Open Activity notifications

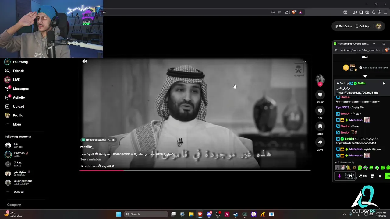[15, 98]
